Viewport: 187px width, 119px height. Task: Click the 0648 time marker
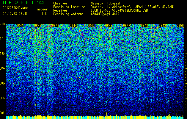click(x=144, y=26)
